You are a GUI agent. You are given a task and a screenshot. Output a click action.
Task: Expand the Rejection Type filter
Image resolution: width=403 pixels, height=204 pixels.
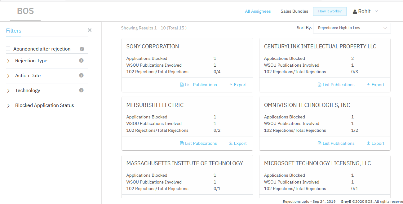tap(8, 61)
